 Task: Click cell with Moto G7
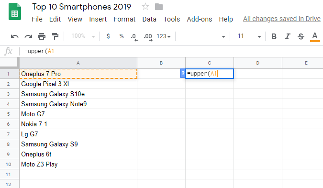click(x=78, y=114)
